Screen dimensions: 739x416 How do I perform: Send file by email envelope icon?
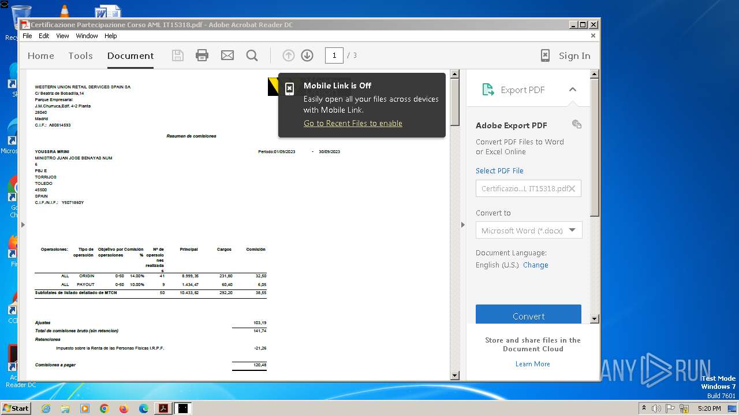(227, 55)
